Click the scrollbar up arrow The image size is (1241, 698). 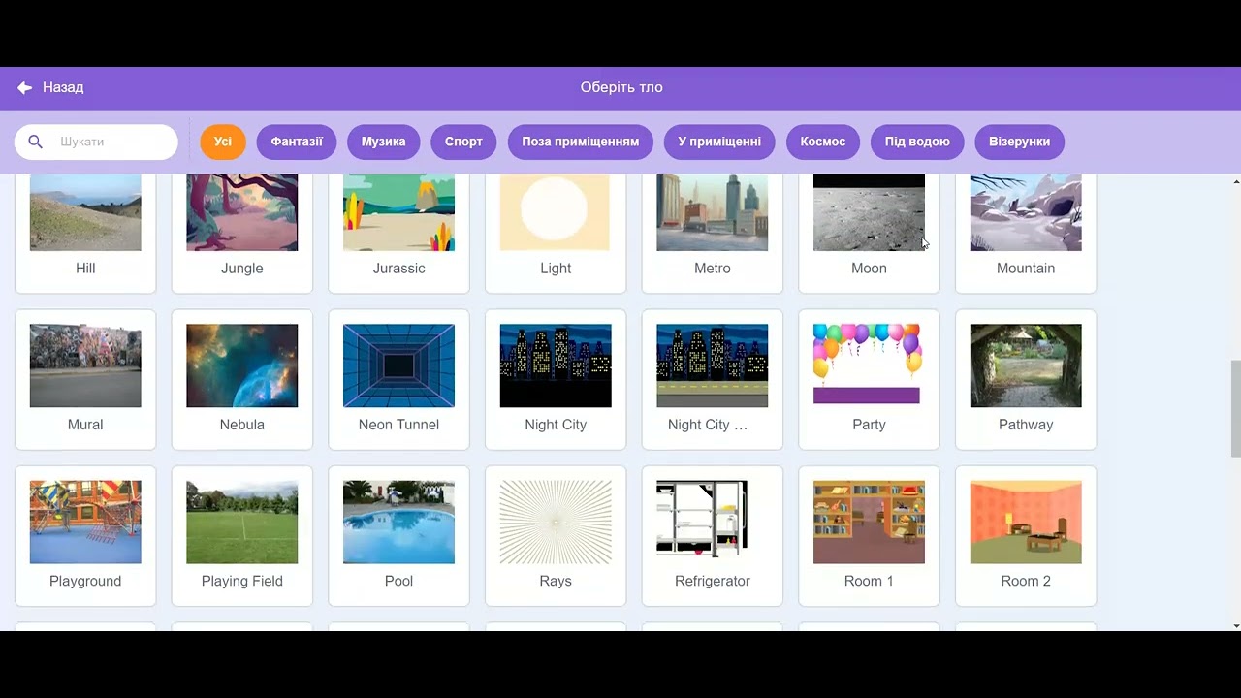point(1236,181)
